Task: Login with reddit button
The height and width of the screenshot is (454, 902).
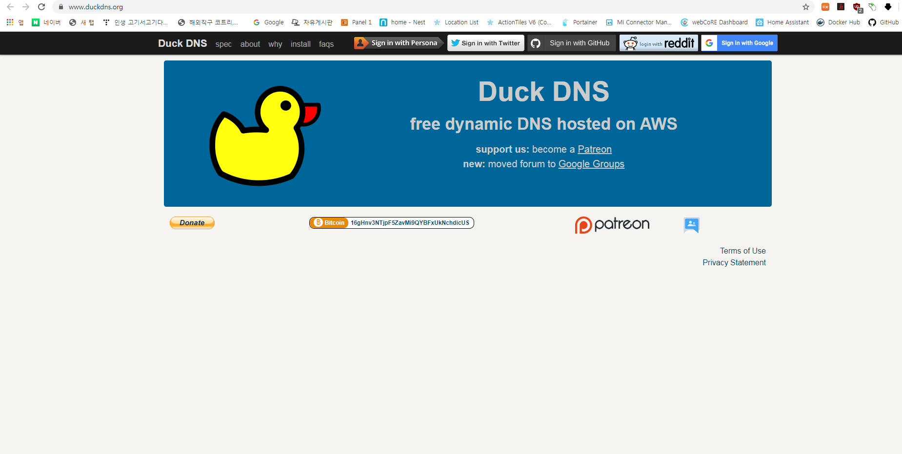Action: point(659,43)
